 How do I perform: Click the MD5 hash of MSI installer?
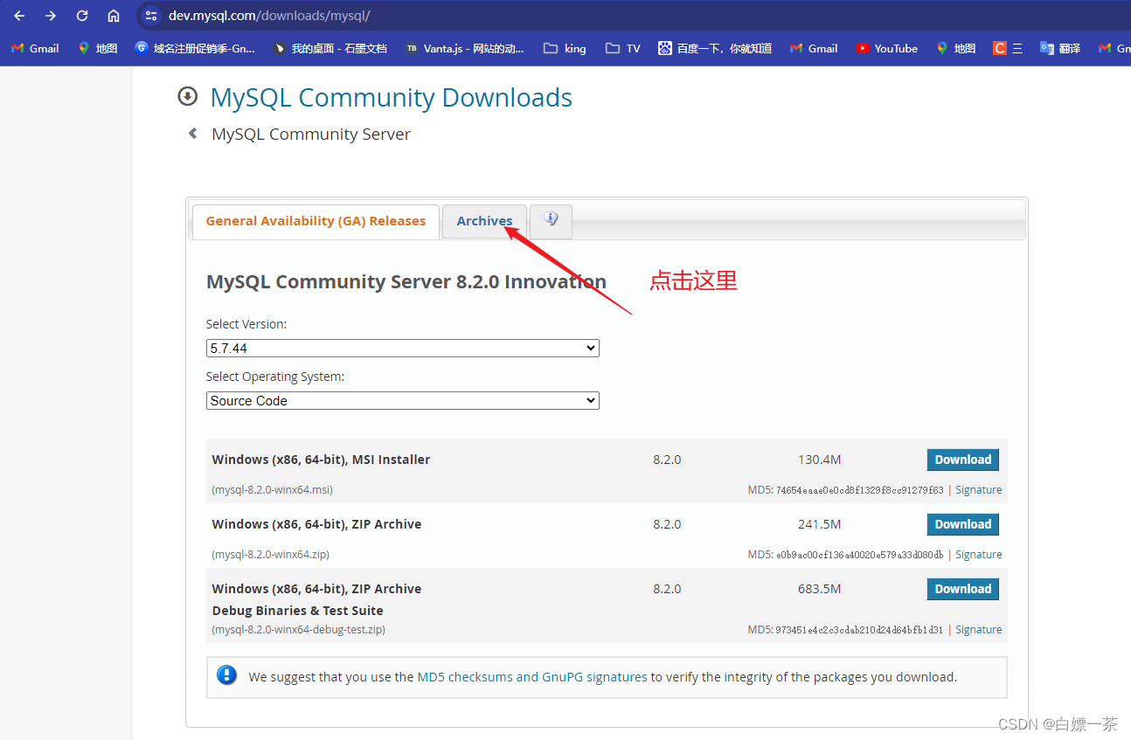pyautogui.click(x=859, y=490)
